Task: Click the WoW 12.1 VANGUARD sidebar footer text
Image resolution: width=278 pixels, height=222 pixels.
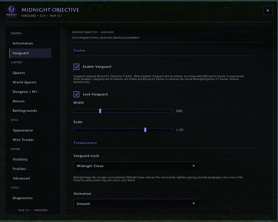Action: click(33, 210)
